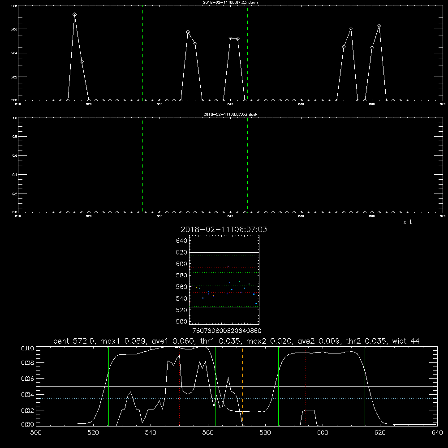Click the '640' label on bottom plot x-axis
The image size is (448, 448).
click(x=437, y=433)
